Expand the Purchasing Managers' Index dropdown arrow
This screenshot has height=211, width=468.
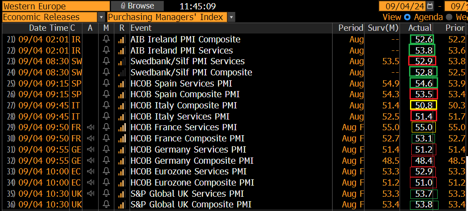coord(231,17)
